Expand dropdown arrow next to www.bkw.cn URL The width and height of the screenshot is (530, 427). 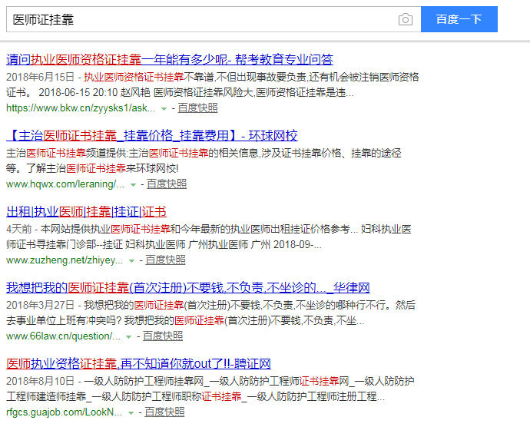(x=164, y=109)
